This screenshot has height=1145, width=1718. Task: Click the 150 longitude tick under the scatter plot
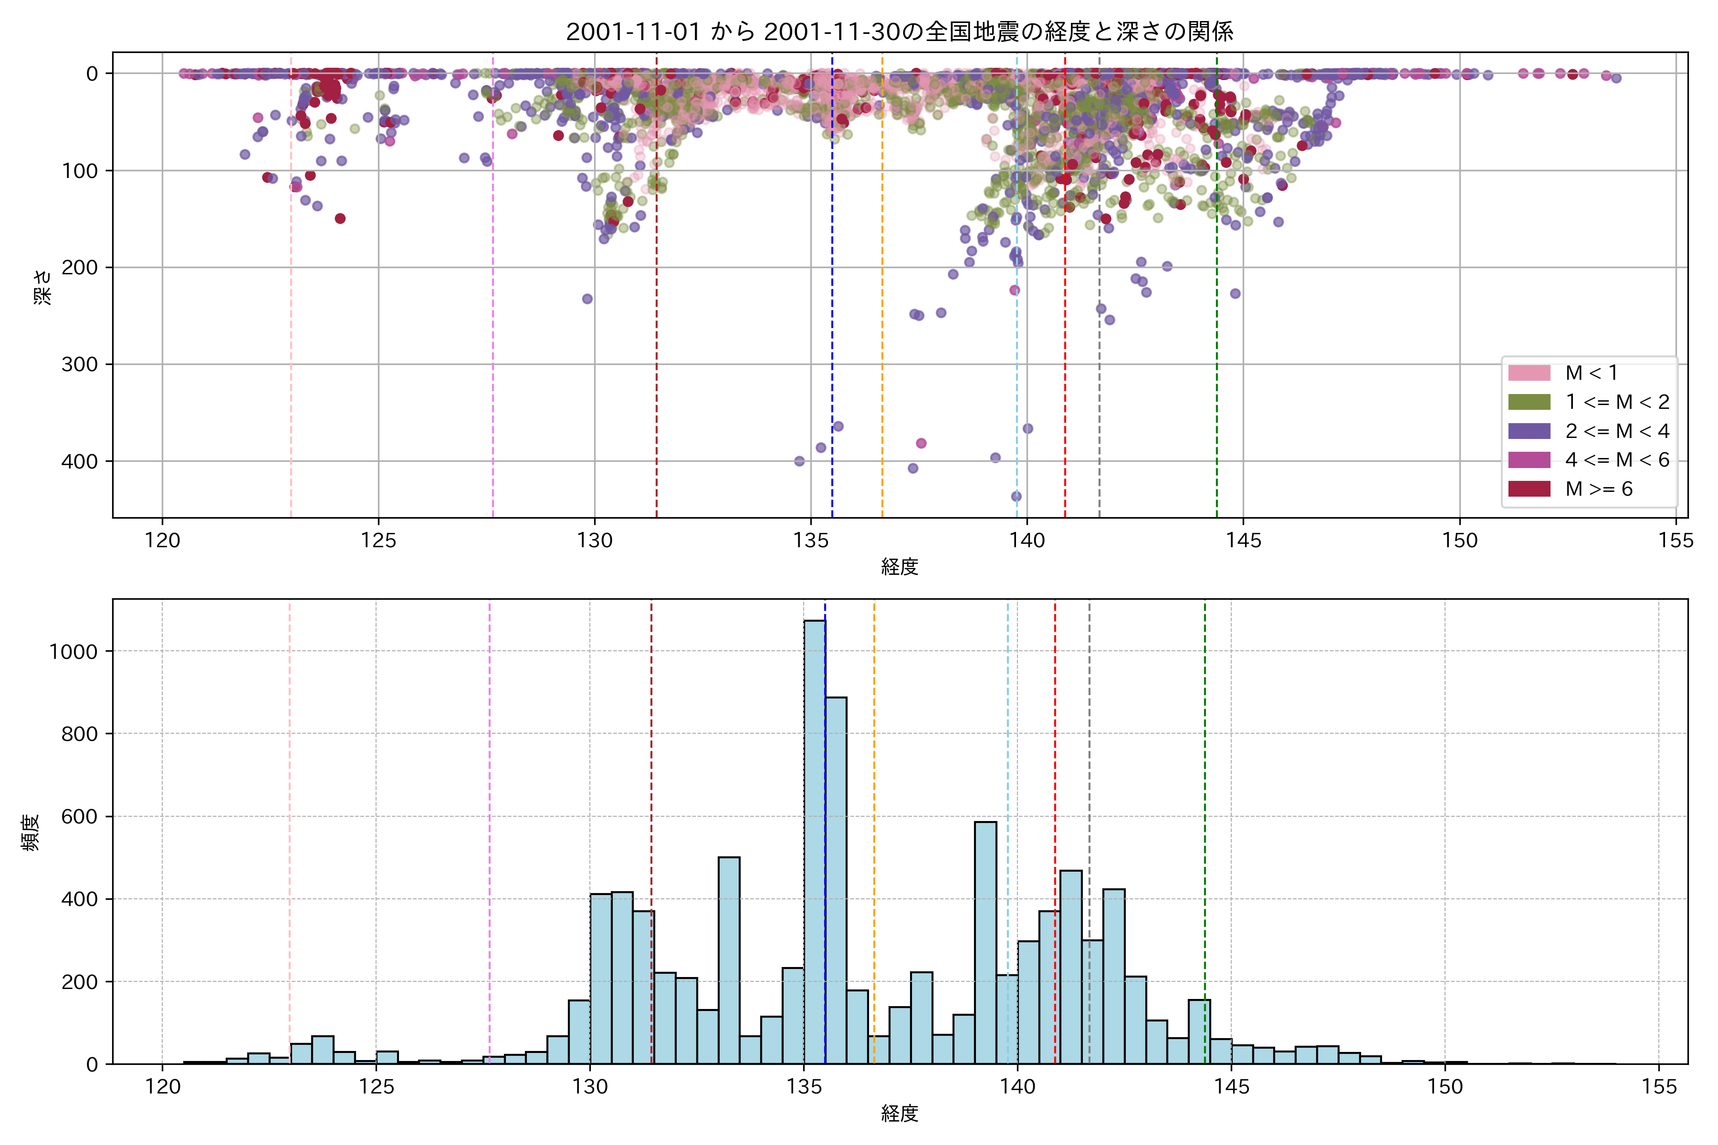pyautogui.click(x=1459, y=541)
